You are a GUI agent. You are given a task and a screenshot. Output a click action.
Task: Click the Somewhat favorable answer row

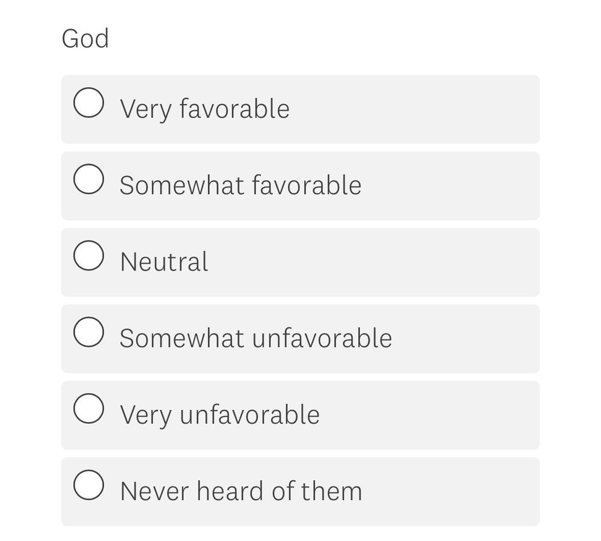tap(300, 186)
